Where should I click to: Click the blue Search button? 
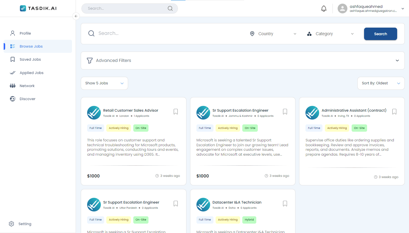click(380, 34)
